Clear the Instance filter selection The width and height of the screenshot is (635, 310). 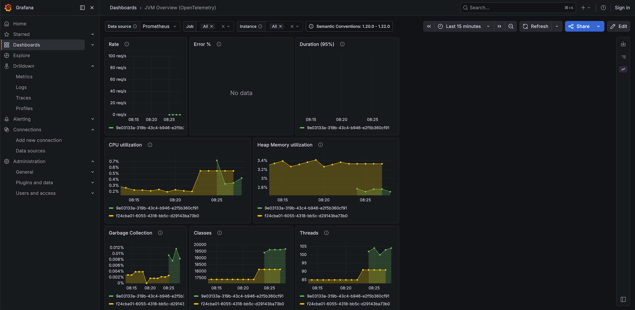point(292,26)
